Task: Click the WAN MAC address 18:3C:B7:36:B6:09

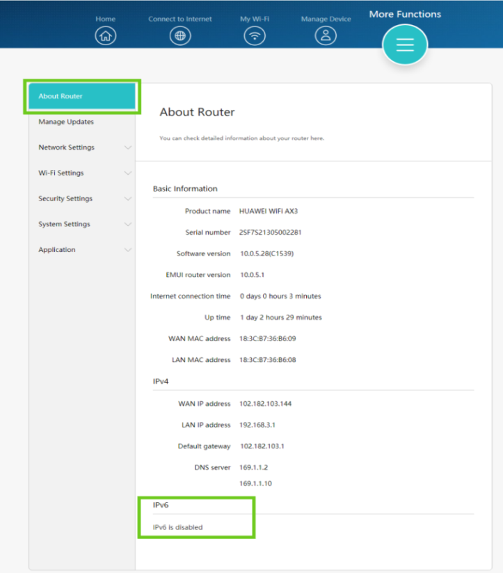Action: pyautogui.click(x=268, y=339)
